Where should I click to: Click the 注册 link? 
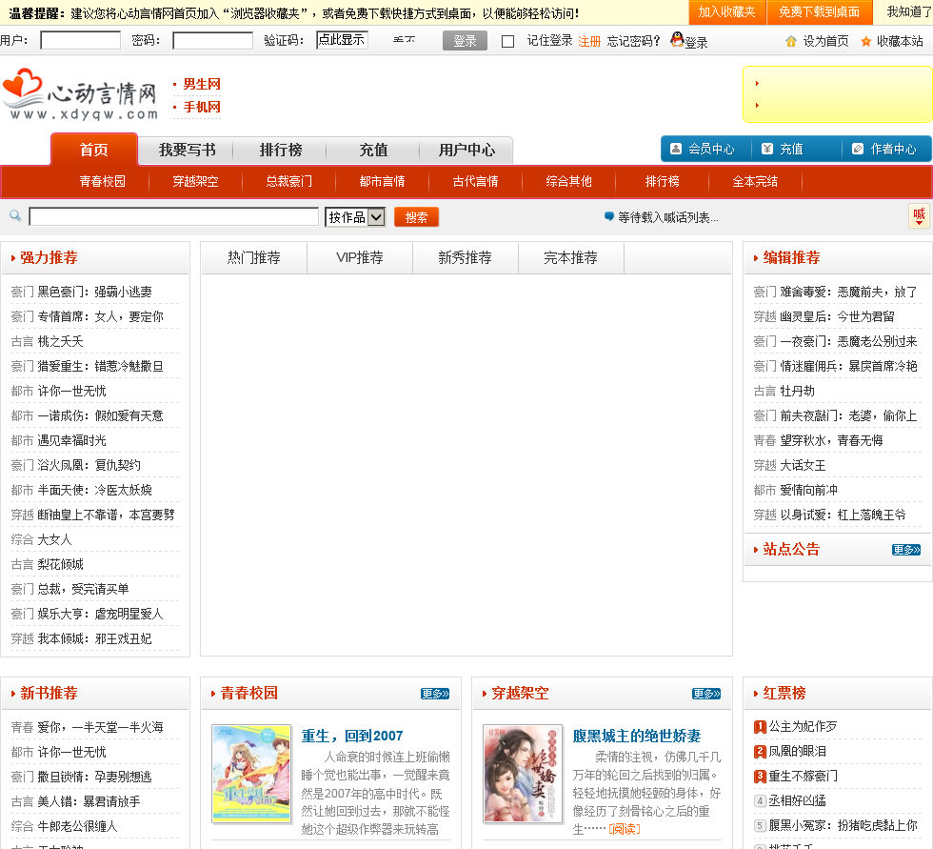tap(589, 41)
